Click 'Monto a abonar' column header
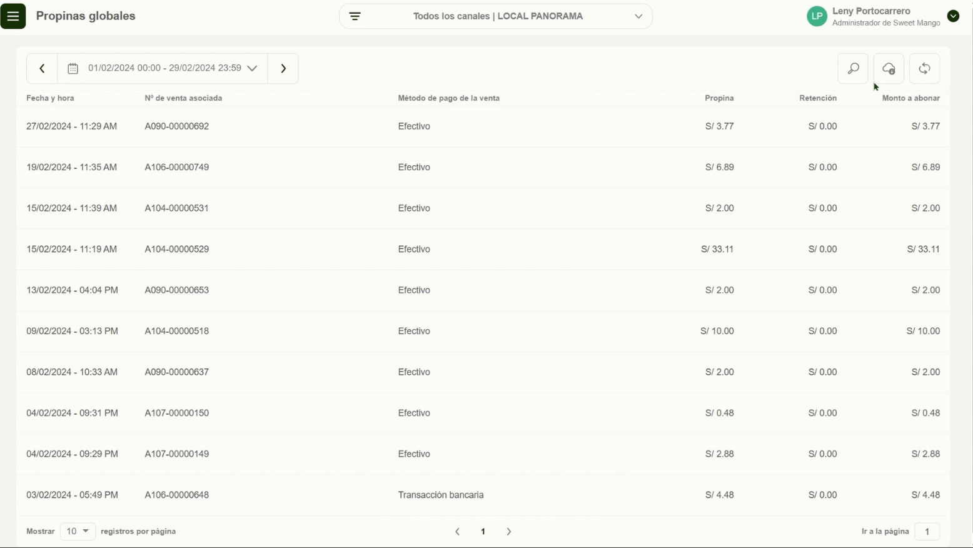Viewport: 973px width, 548px height. point(911,98)
